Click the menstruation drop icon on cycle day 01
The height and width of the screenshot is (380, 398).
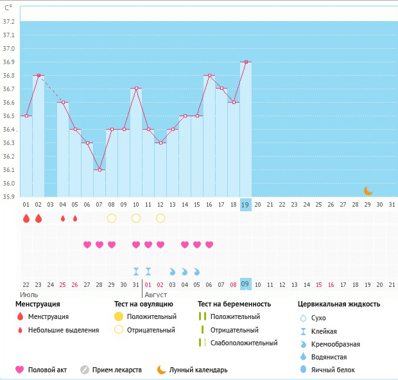[26, 218]
